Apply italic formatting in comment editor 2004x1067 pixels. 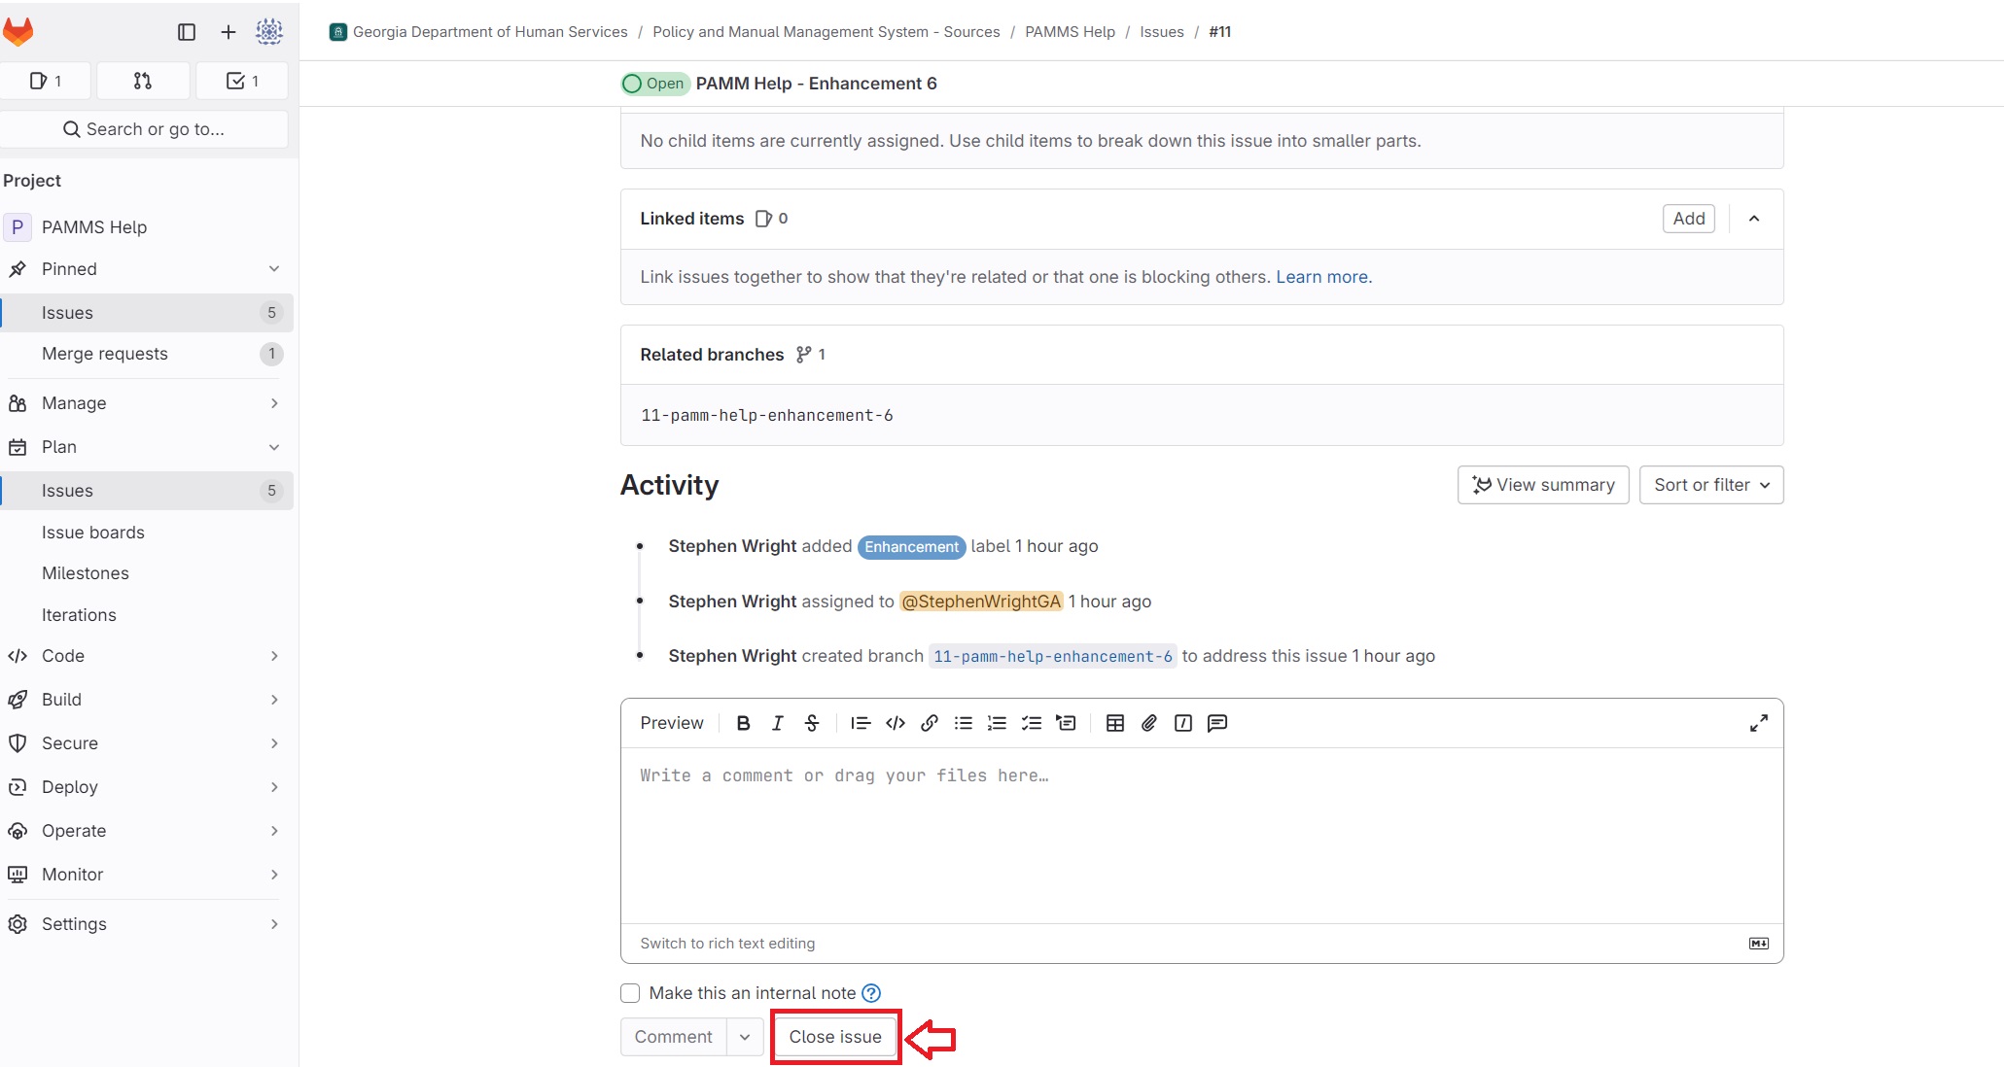[778, 723]
